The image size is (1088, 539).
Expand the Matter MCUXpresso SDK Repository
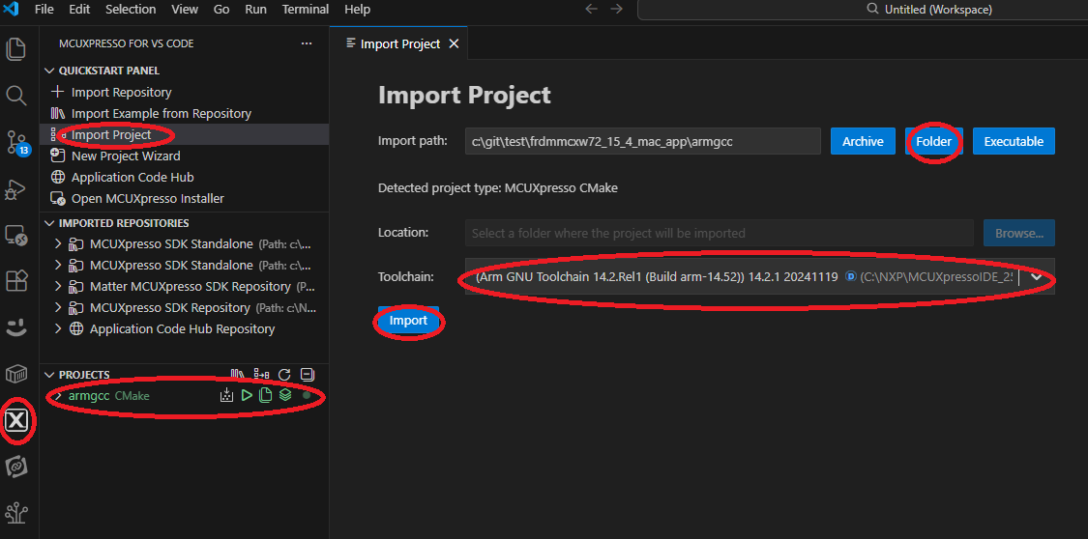(x=59, y=287)
